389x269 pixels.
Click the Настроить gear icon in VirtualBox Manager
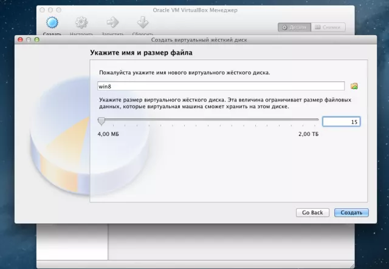(x=81, y=22)
